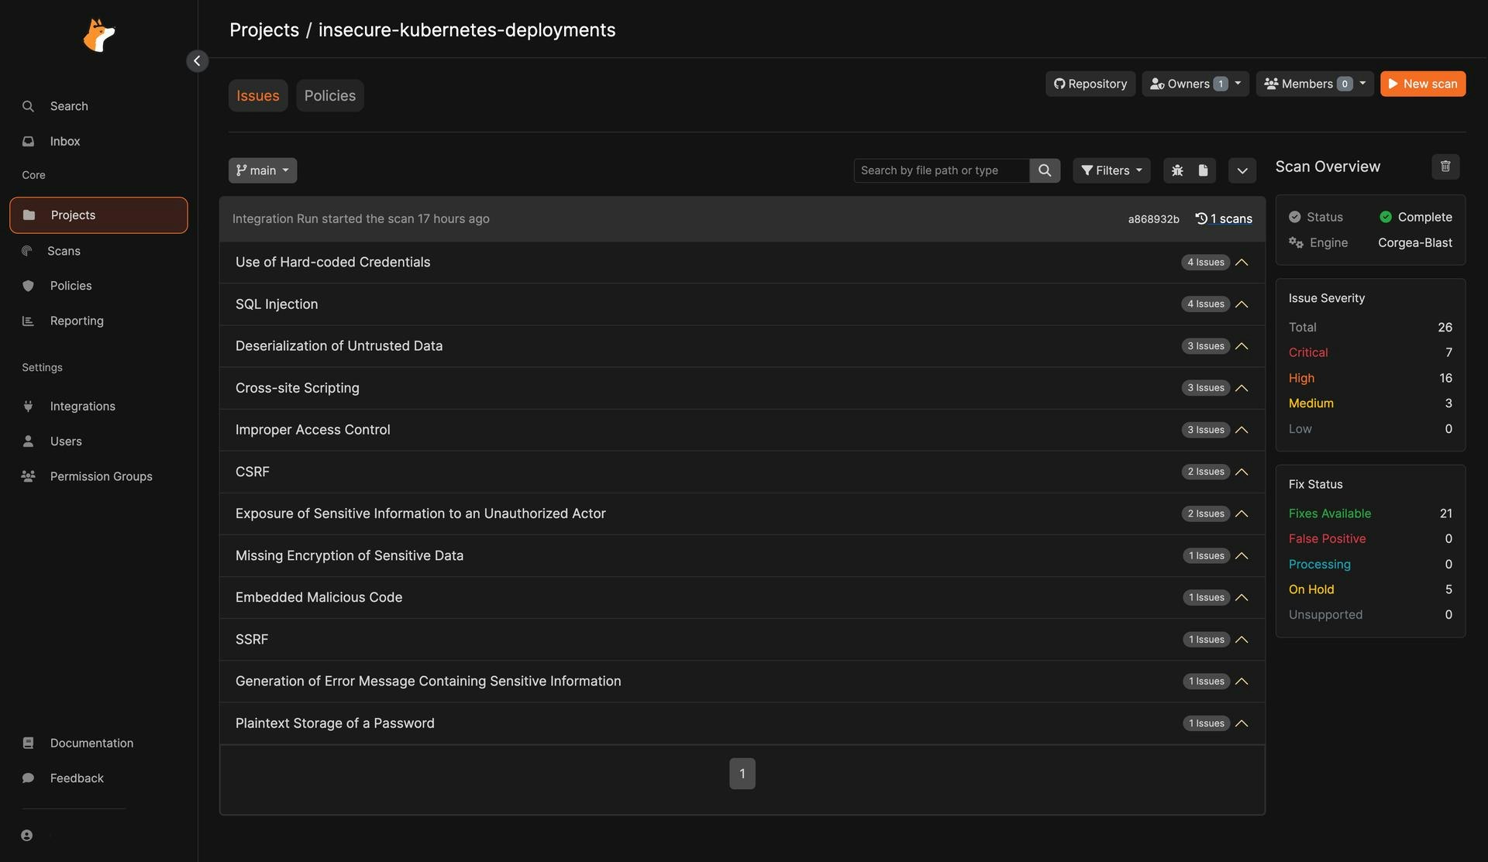Start a New scan
The width and height of the screenshot is (1488, 862).
click(1422, 84)
